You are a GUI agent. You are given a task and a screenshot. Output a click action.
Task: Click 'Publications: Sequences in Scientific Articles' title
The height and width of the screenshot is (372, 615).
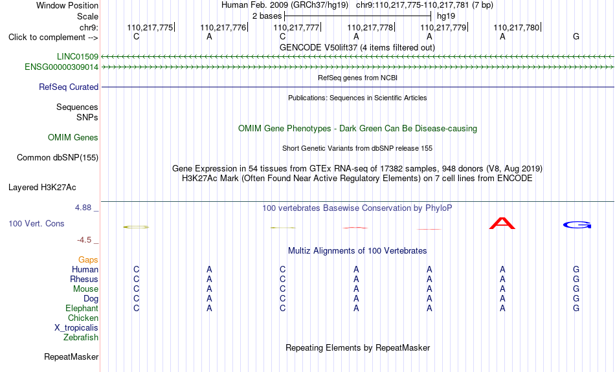tap(357, 98)
